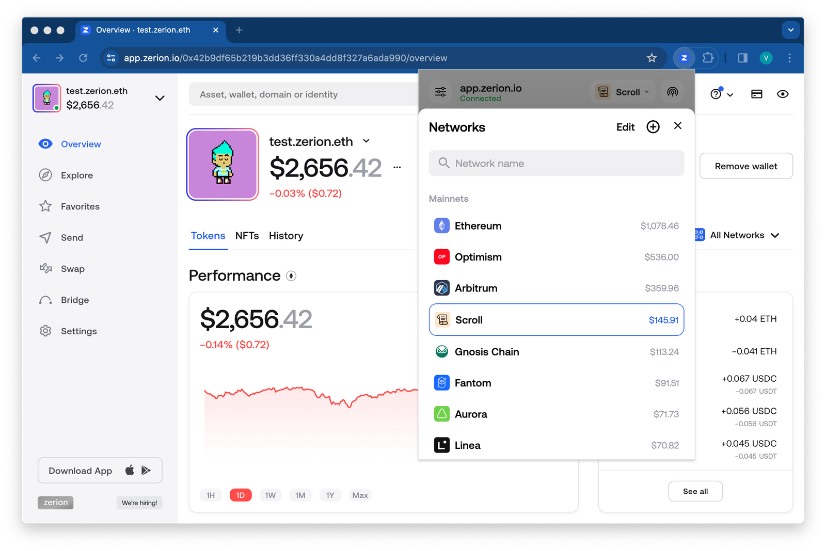Screen dimensions: 826x551
Task: Expand the All Networks dropdown
Action: [x=737, y=235]
